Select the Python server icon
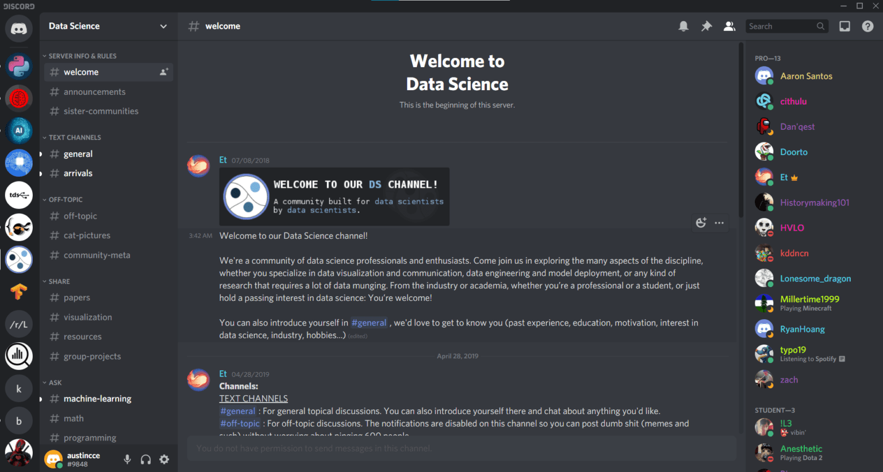This screenshot has width=883, height=472. point(19,66)
